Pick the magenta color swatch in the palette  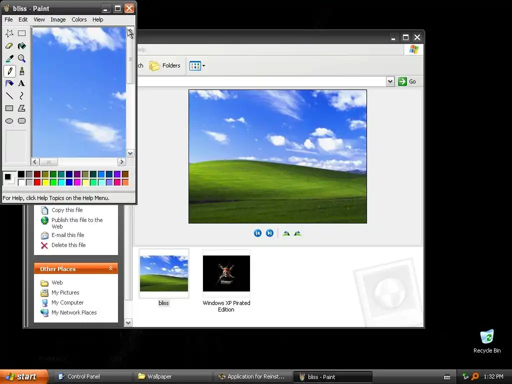(x=77, y=182)
